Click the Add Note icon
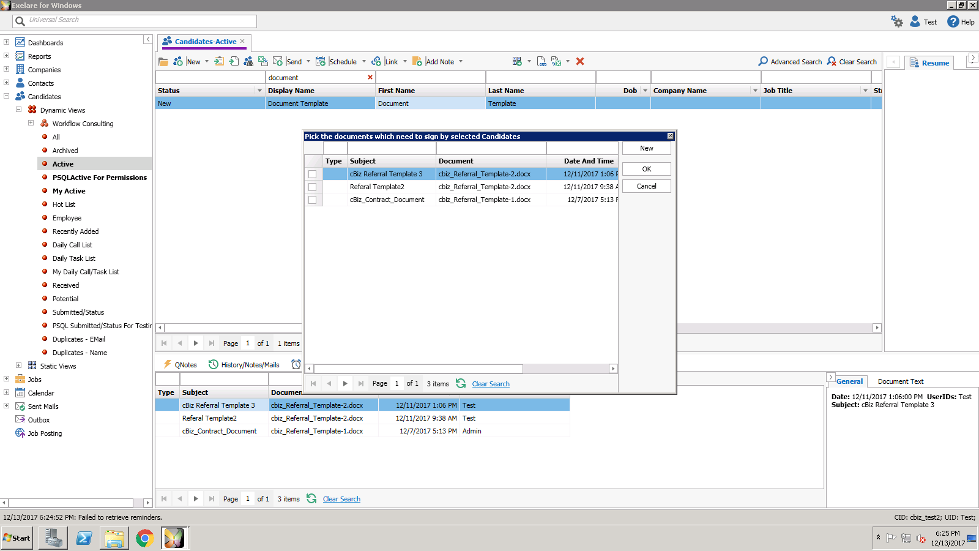 tap(417, 61)
